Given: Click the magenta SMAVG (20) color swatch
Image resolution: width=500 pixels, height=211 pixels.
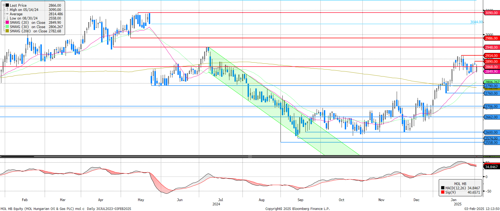Looking at the screenshot, I should tap(7, 22).
